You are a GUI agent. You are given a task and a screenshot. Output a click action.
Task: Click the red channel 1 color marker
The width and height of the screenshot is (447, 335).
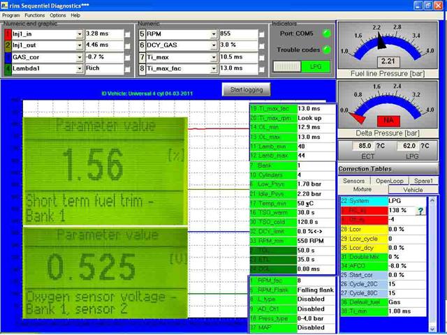click(x=8, y=34)
